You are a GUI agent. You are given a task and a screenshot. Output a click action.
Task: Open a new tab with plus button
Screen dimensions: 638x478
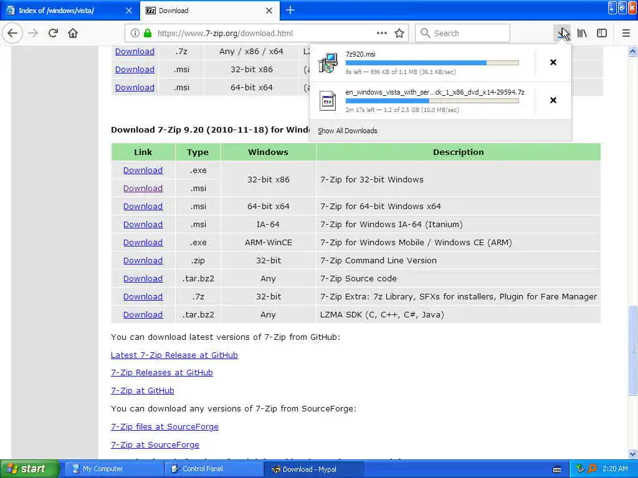[x=290, y=10]
